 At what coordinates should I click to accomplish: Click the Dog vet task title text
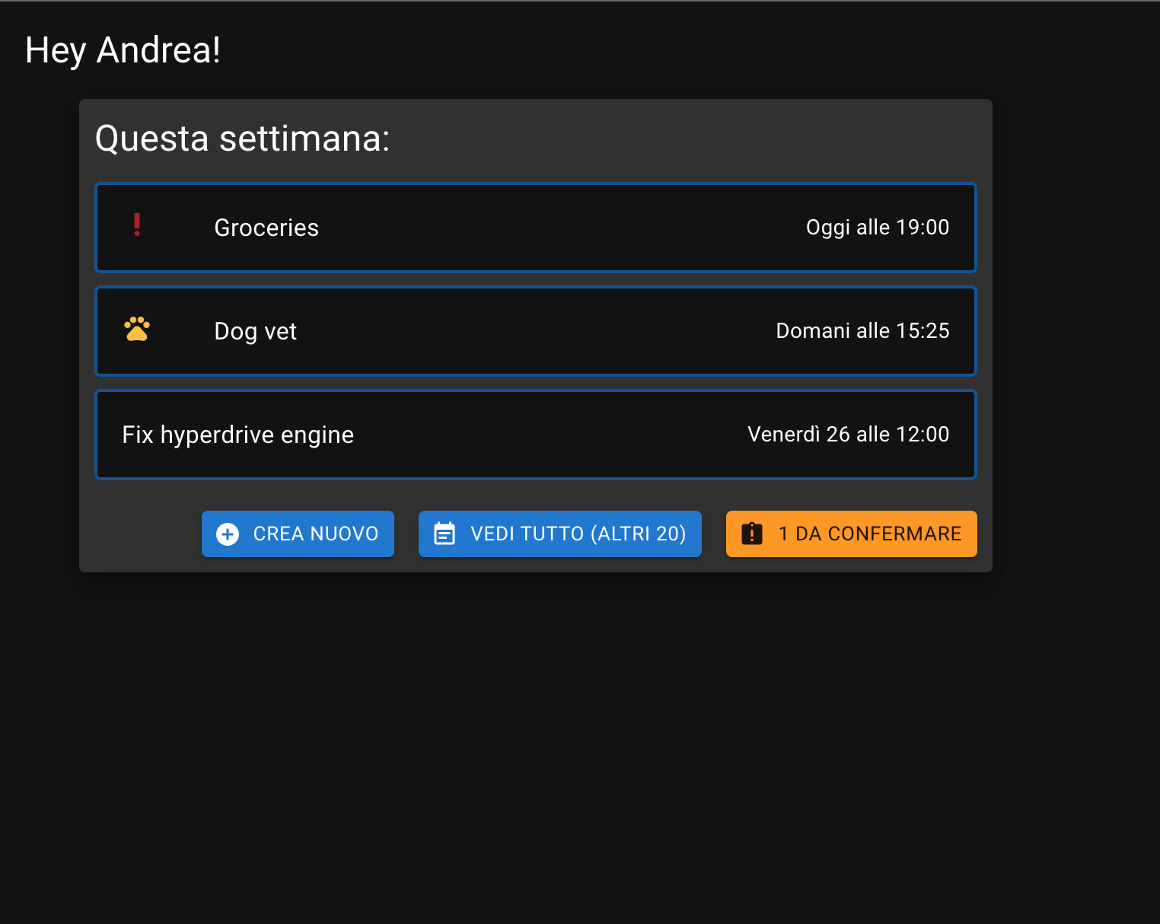(x=255, y=330)
